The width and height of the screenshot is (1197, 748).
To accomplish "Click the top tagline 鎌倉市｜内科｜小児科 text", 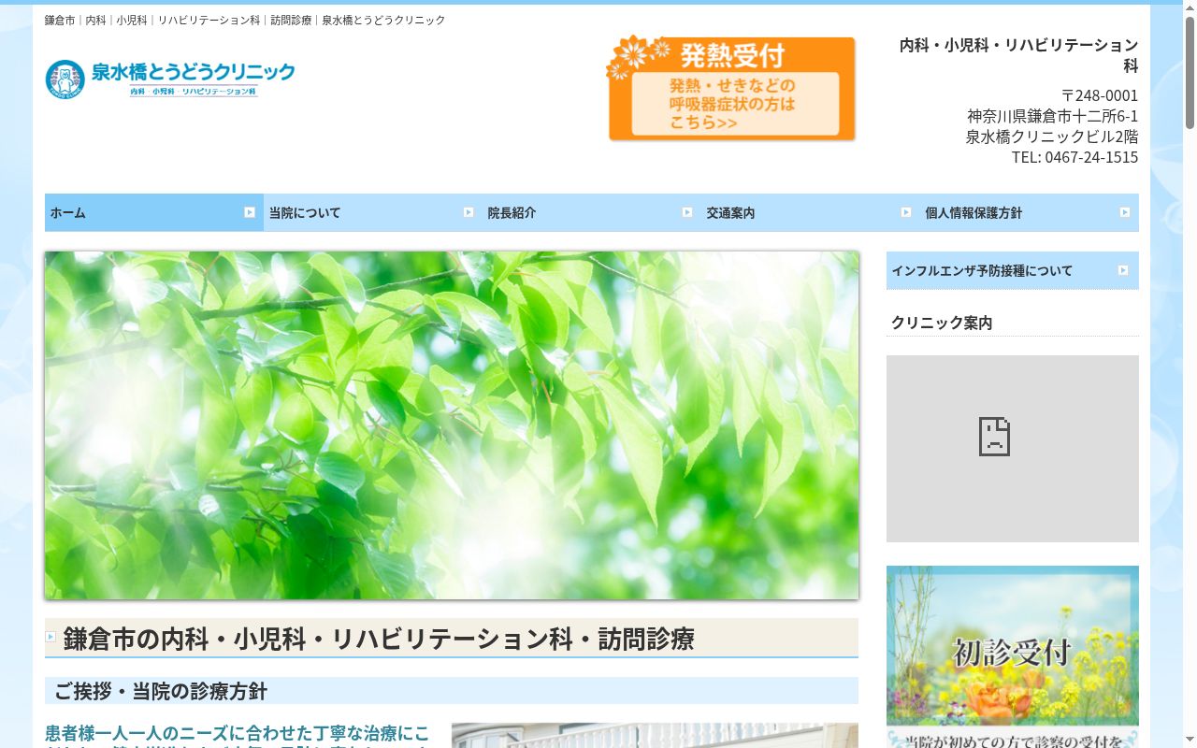I will click(x=245, y=20).
